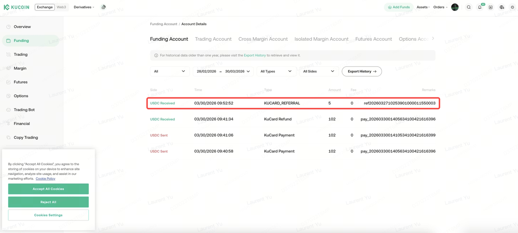Open language and currency globe icon
The image size is (518, 233).
click(502, 7)
